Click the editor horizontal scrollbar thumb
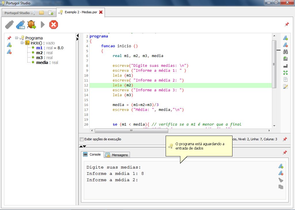The height and width of the screenshot is (210, 295). (131, 130)
